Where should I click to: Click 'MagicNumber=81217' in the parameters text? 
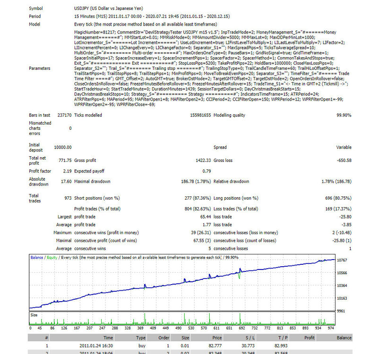(x=95, y=32)
